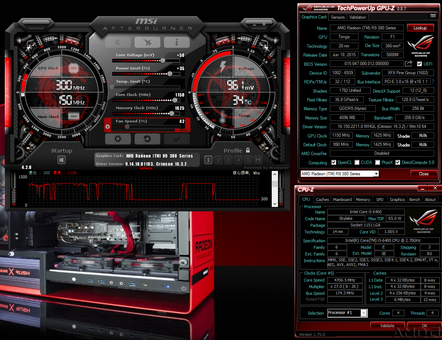Open the Afterburner info button

pos(177,42)
